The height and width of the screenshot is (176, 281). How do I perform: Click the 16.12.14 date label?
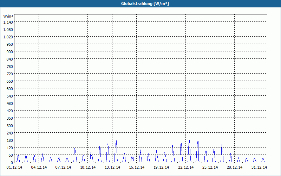coord(137,168)
